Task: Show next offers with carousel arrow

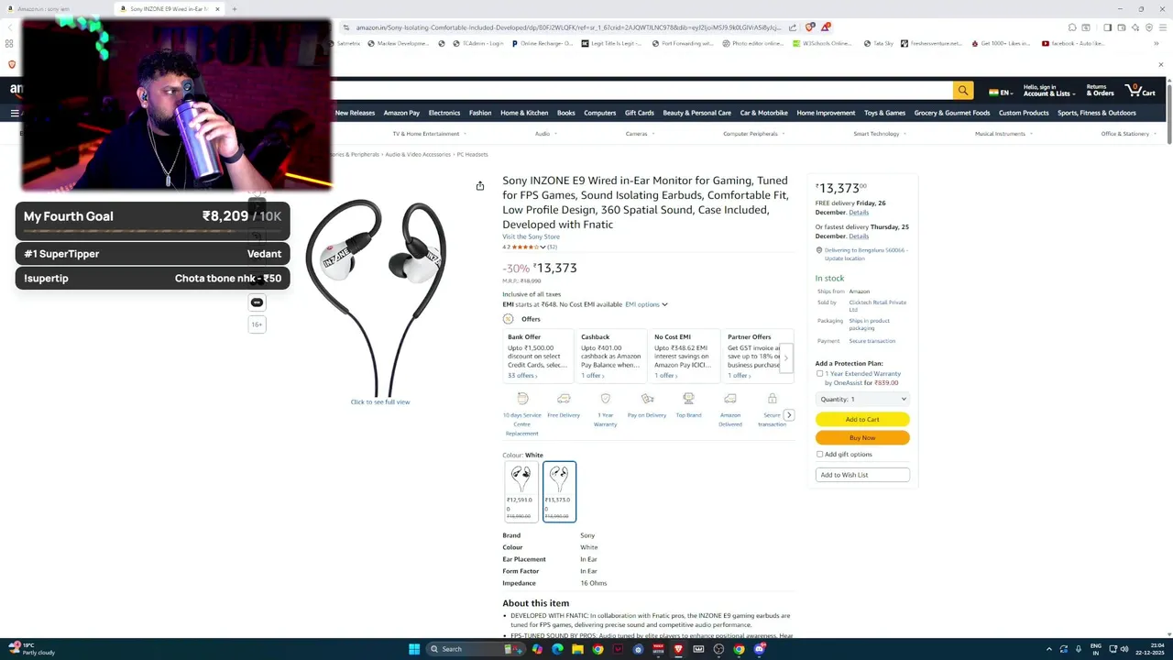Action: [785, 357]
